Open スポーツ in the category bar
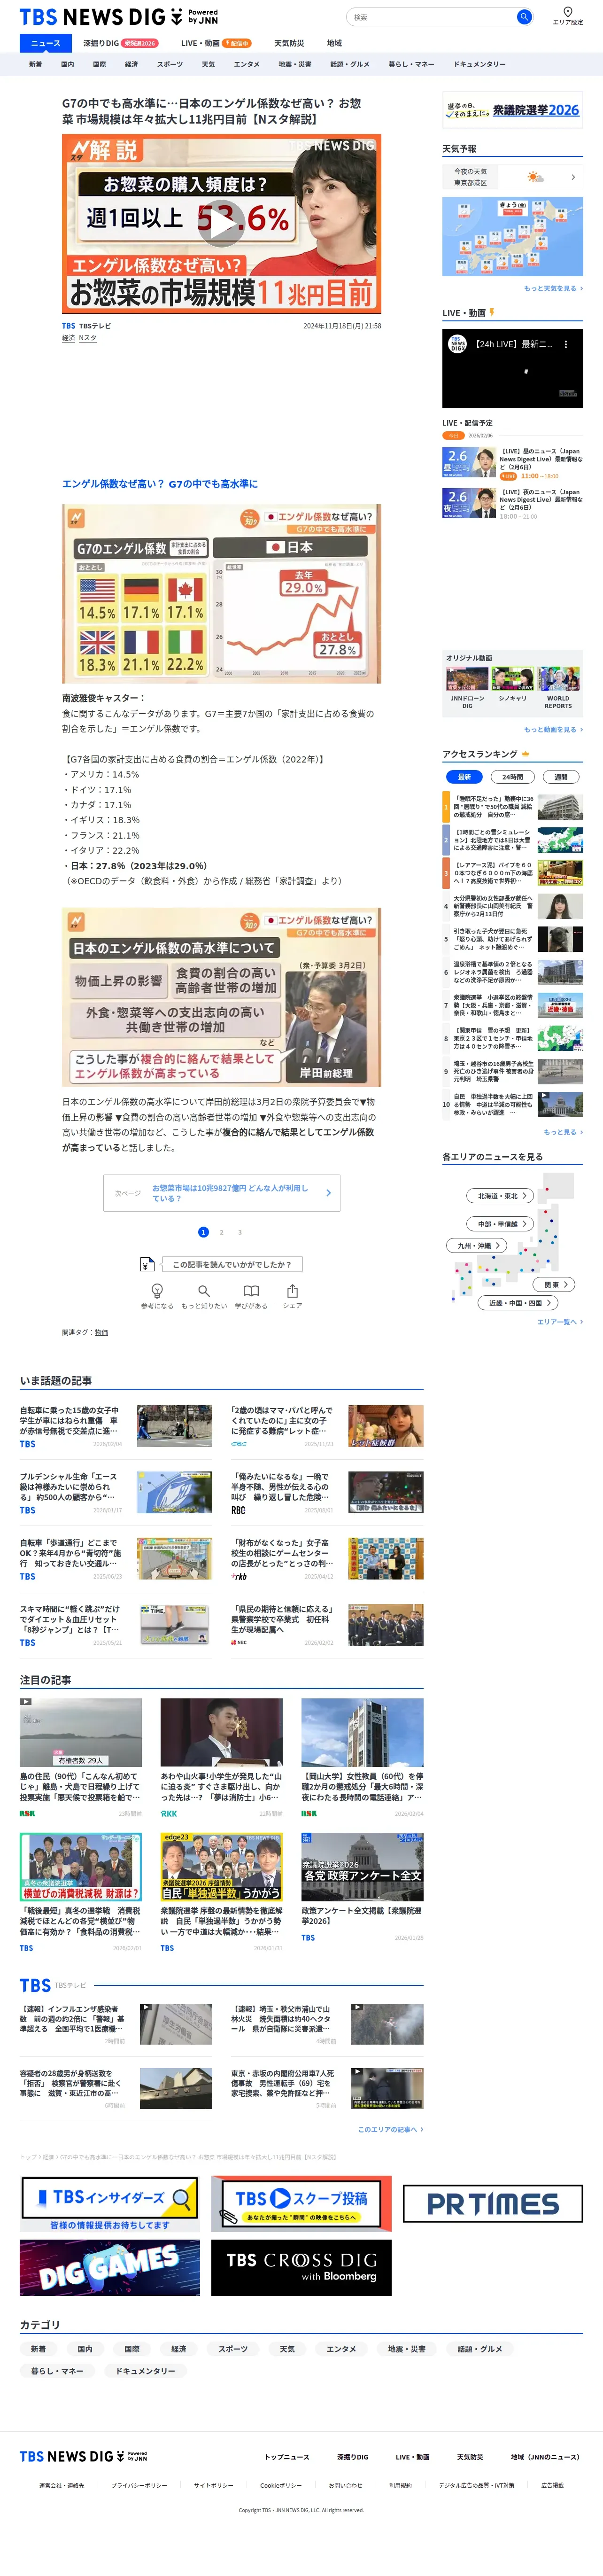603x2576 pixels. point(170,64)
